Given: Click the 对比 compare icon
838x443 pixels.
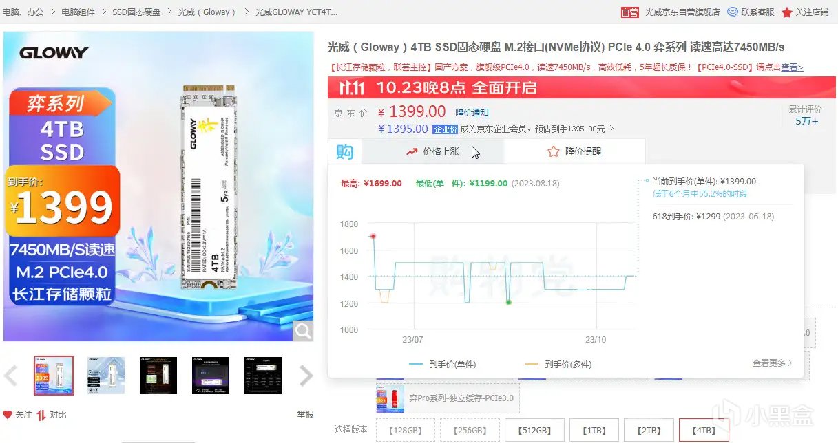Looking at the screenshot, I should coord(41,415).
